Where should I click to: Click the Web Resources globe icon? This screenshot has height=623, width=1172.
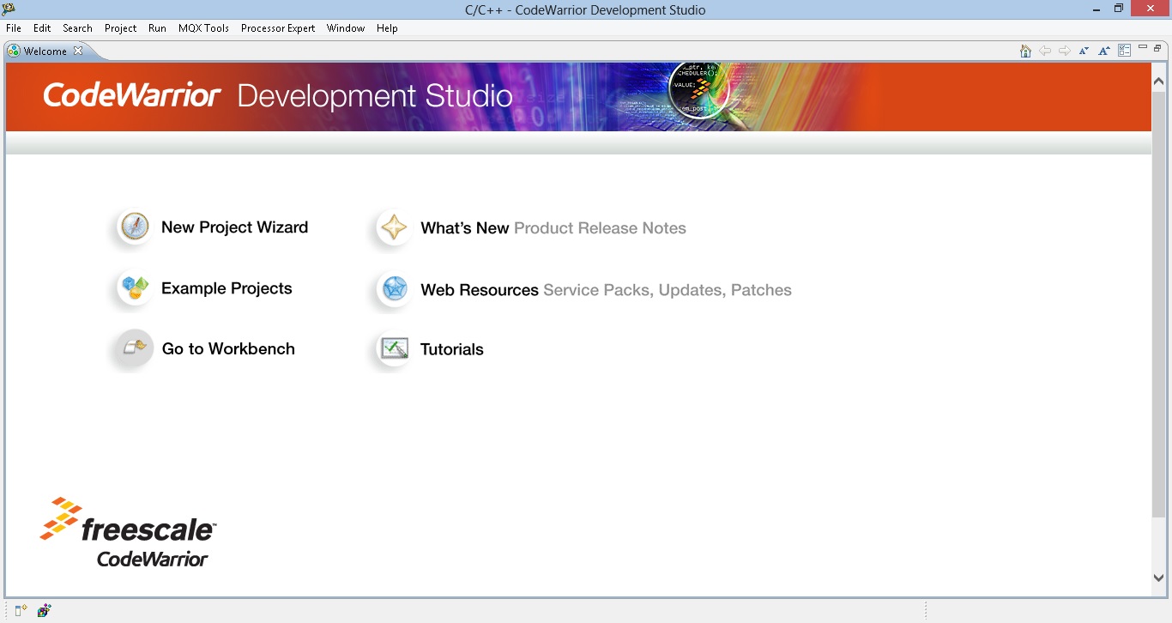click(x=394, y=289)
